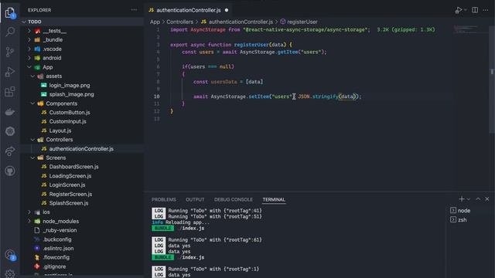Click the Run code play icon

pyautogui.click(x=459, y=10)
